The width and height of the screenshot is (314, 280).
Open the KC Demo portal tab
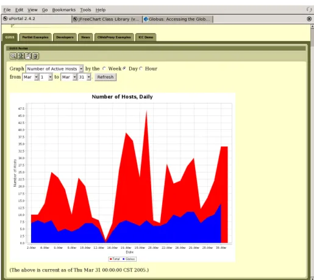click(x=146, y=37)
